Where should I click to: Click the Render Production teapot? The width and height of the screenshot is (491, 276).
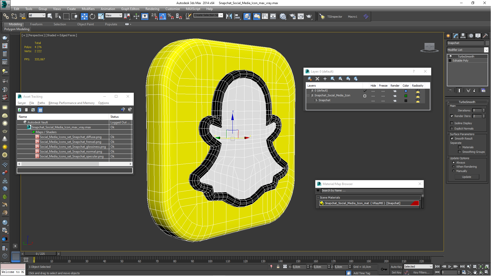pyautogui.click(x=309, y=16)
